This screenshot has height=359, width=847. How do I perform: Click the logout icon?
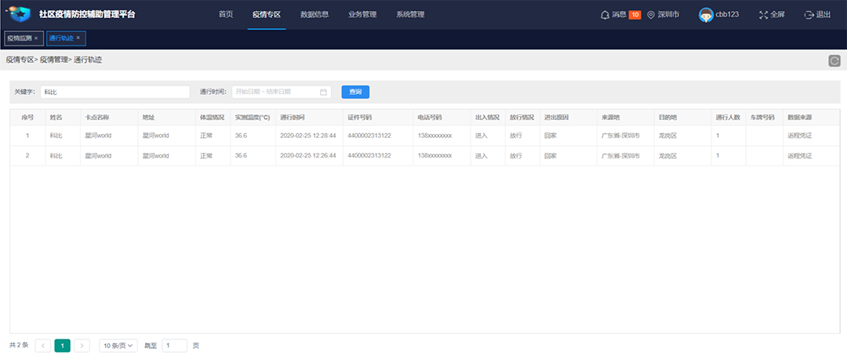coord(809,15)
